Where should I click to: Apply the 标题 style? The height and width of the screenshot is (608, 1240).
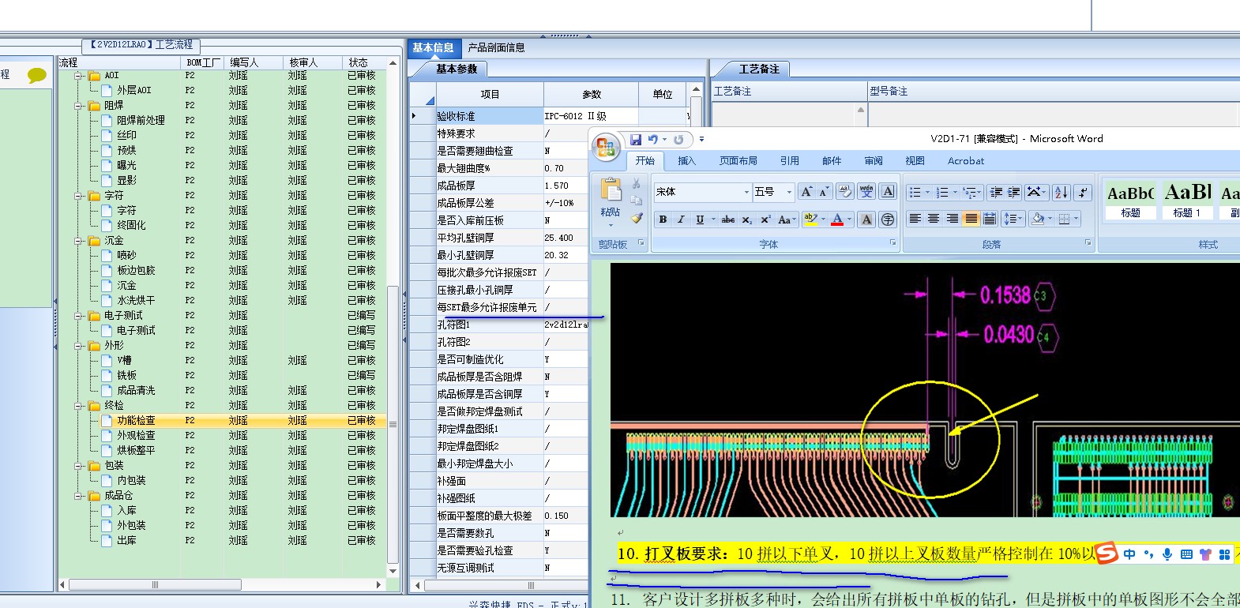coord(1130,200)
